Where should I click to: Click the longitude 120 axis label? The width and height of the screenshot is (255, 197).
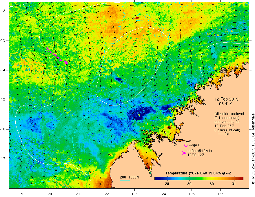click(x=49, y=194)
